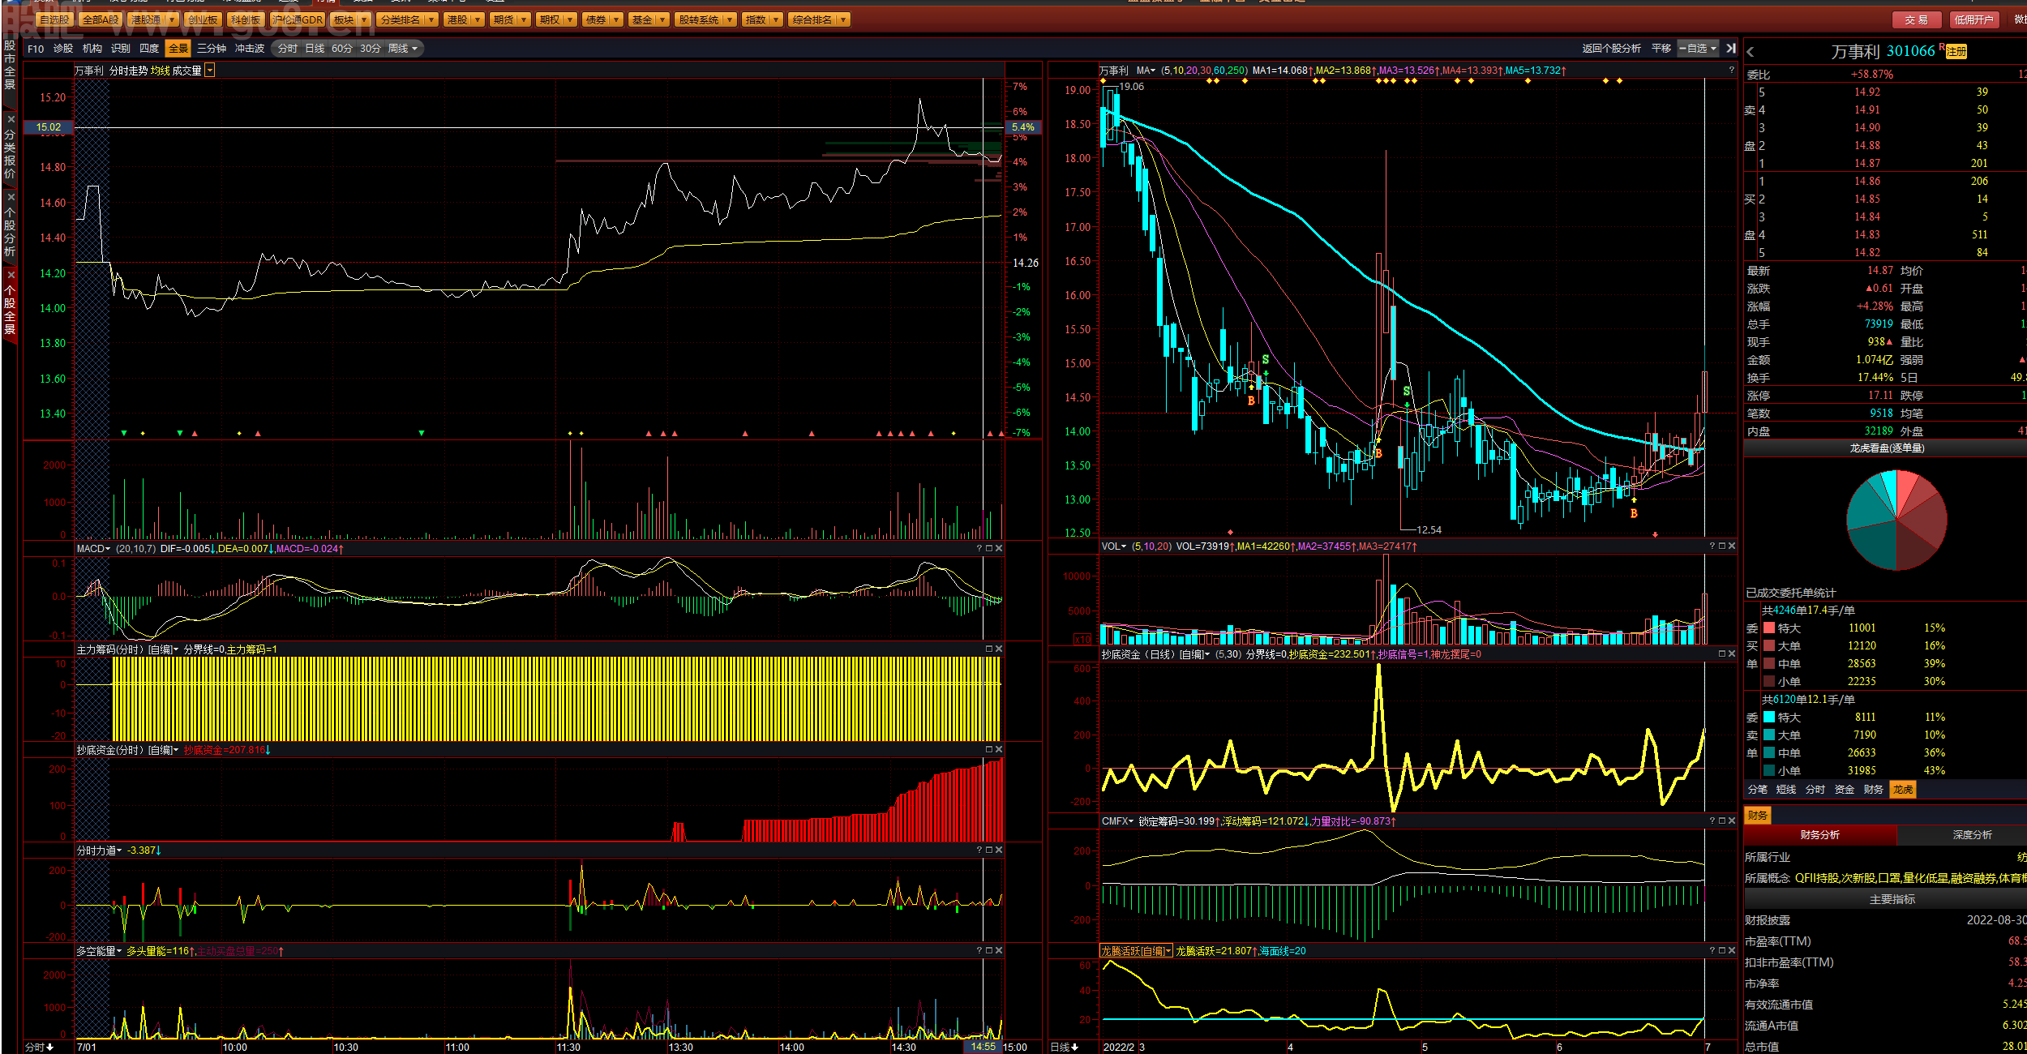This screenshot has height=1054, width=2027.
Task: Click the x10 volume scale marker
Action: [1082, 640]
